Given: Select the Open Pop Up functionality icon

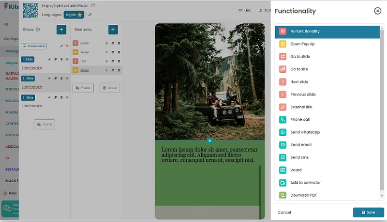Looking at the screenshot, I should point(283,44).
